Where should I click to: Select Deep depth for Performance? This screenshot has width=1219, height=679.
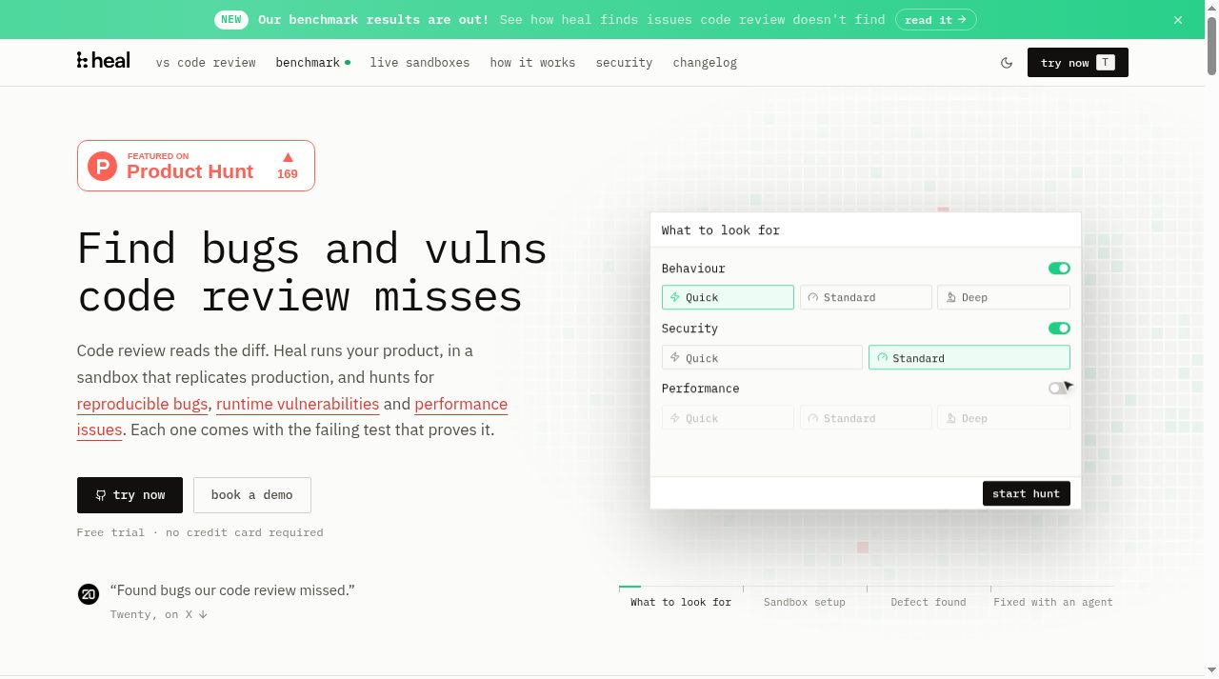[x=1004, y=418]
